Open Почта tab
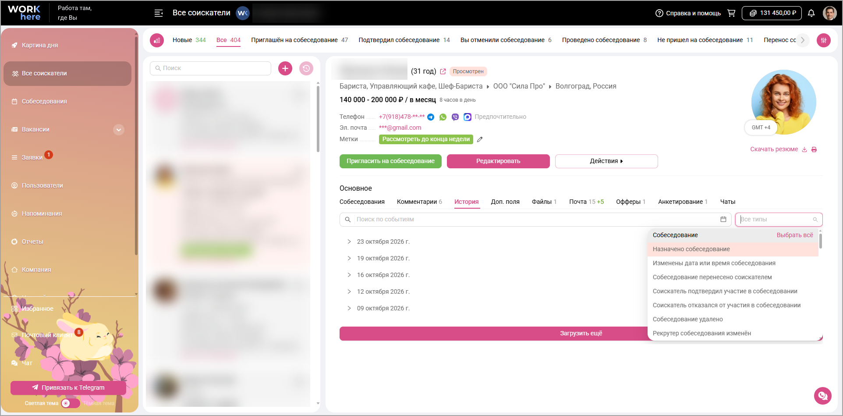Image resolution: width=843 pixels, height=416 pixels. (x=586, y=202)
